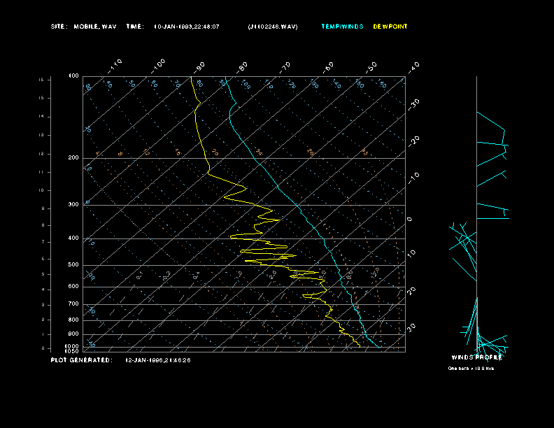Screen dimensions: 554x428
Task: Click the '400' pressure axis label
Action: click(x=73, y=238)
